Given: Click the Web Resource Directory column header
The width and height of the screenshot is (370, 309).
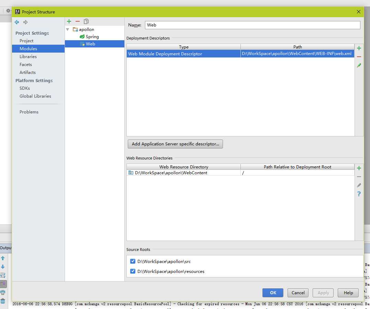Looking at the screenshot, I should coord(183,167).
